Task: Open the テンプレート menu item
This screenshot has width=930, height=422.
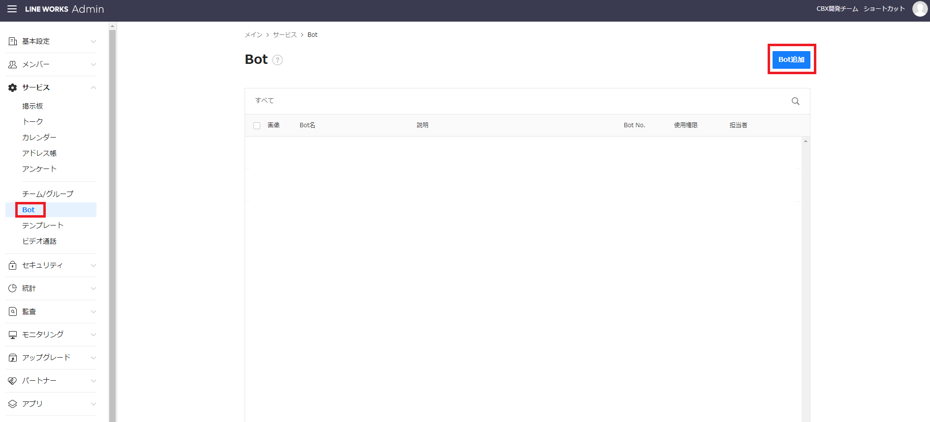Action: tap(43, 225)
